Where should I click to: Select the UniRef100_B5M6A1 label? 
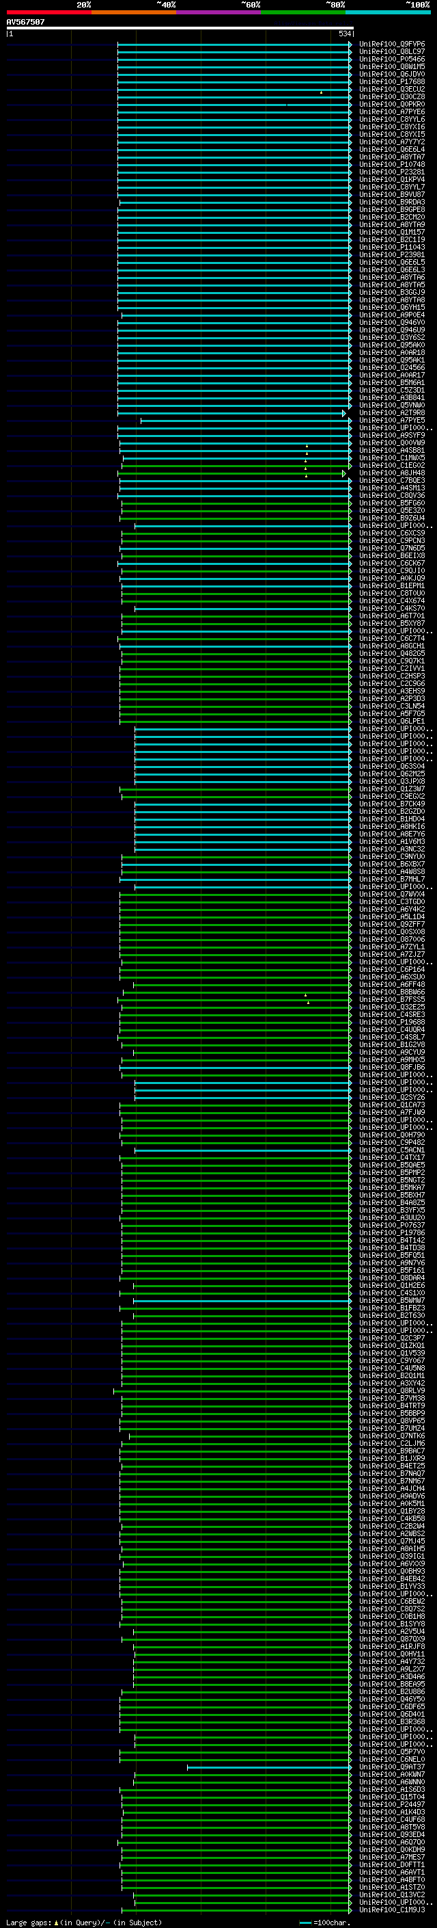click(x=391, y=382)
